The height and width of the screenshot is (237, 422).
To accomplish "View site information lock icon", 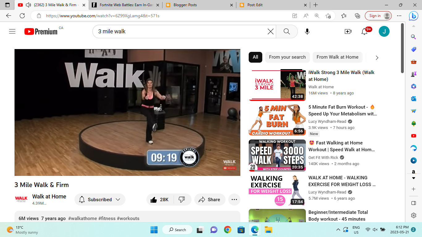I will tap(39, 16).
